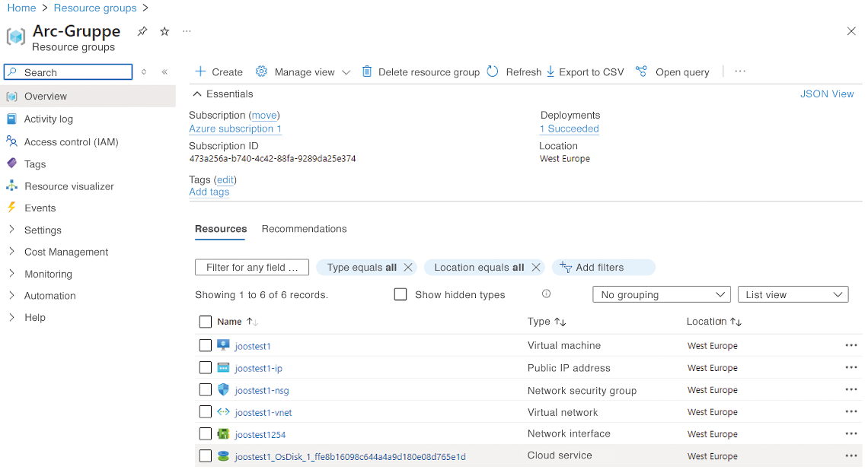Click the Delete resource group trash icon
This screenshot has height=476, width=868.
point(366,71)
